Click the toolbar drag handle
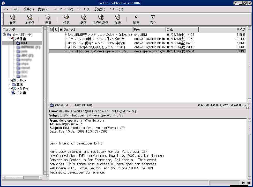Screen dimensions: 253x187 2,19
